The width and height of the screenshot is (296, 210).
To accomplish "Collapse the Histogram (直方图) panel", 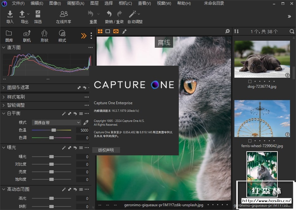I will click(3, 47).
